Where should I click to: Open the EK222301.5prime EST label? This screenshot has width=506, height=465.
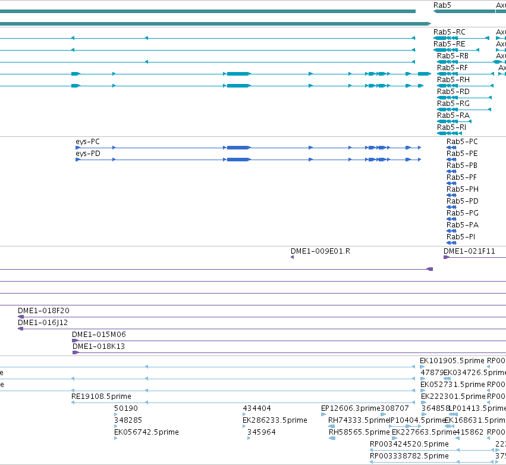pos(453,397)
